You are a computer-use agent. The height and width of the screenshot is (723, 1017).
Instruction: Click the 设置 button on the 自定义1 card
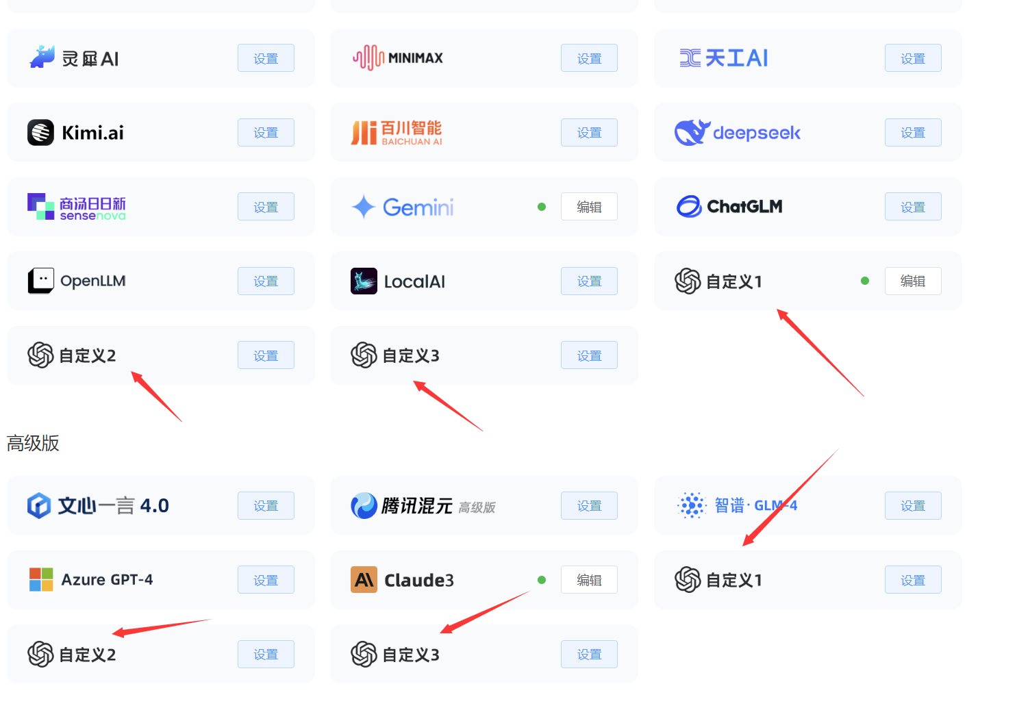(x=913, y=580)
